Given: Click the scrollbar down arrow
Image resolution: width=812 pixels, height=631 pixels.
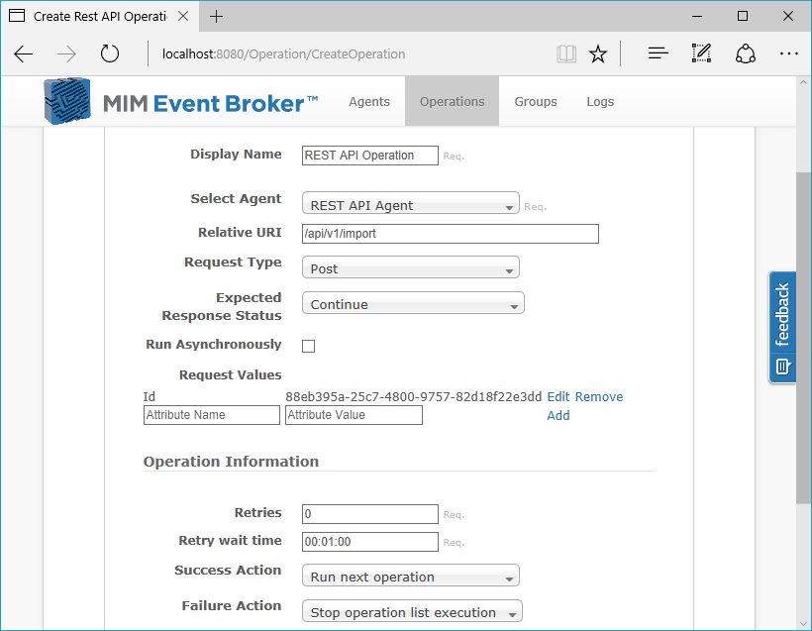Looking at the screenshot, I should pos(804,624).
